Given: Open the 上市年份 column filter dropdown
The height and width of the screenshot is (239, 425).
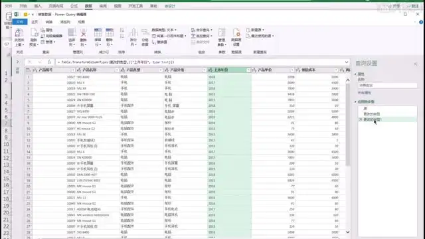Looking at the screenshot, I should point(248,70).
